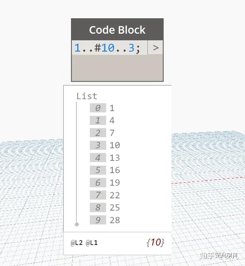245x266 pixels.
Task: Select index 9 badge in the list
Action: coord(98,220)
